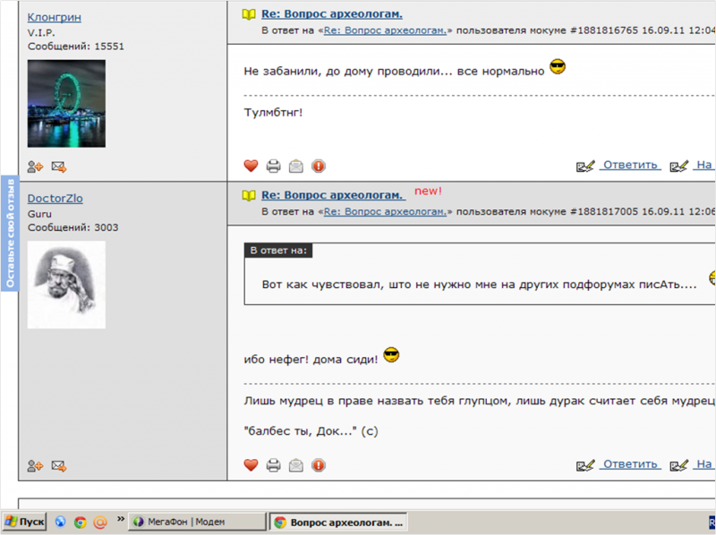
Task: Click the add friend icon below DoctorZlo's avatar
Action: [35, 466]
